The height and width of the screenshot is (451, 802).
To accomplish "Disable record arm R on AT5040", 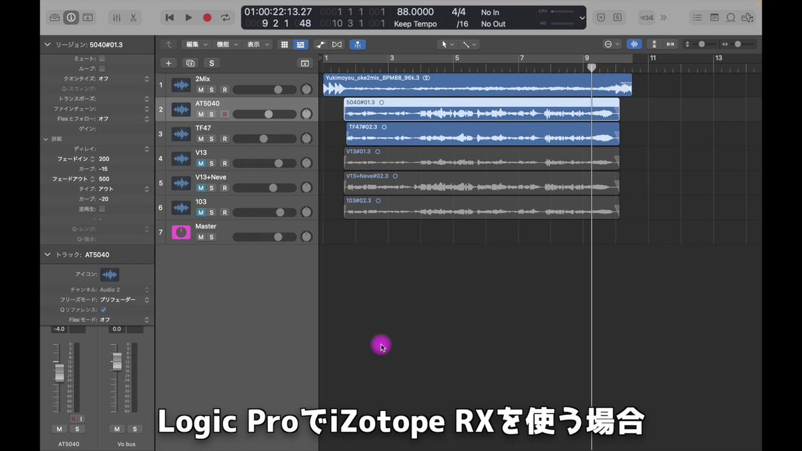I will (x=225, y=114).
